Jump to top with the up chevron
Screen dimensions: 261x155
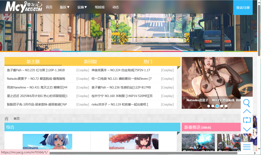tap(247, 111)
